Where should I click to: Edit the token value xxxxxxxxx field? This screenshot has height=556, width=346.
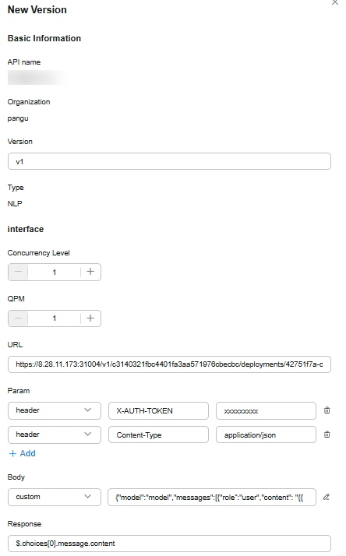[x=266, y=410]
